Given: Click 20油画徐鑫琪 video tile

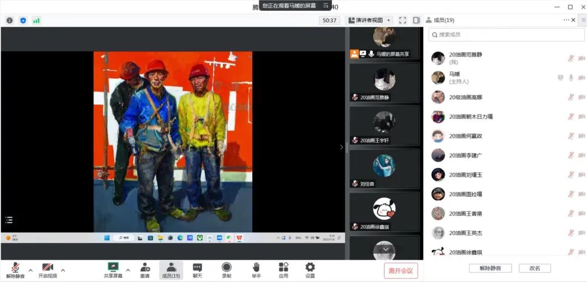Looking at the screenshot, I should (x=384, y=212).
